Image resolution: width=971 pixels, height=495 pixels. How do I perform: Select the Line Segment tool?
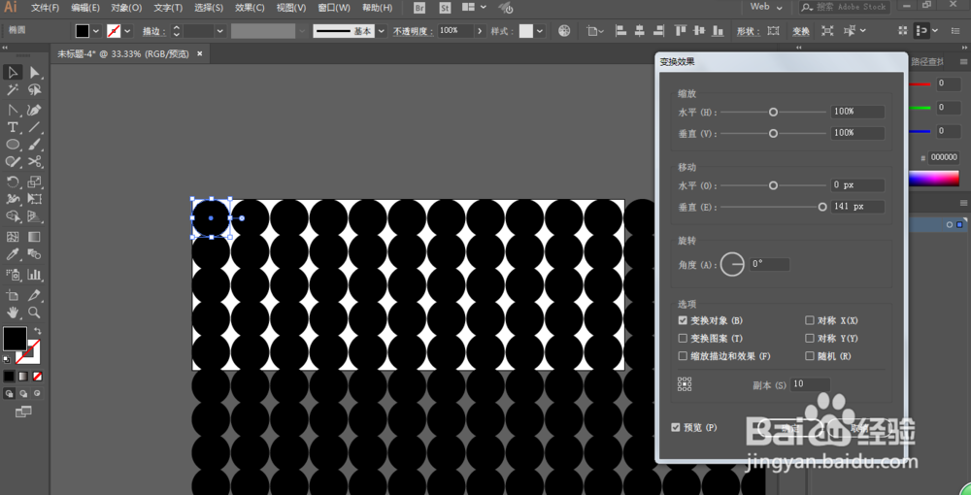point(35,127)
